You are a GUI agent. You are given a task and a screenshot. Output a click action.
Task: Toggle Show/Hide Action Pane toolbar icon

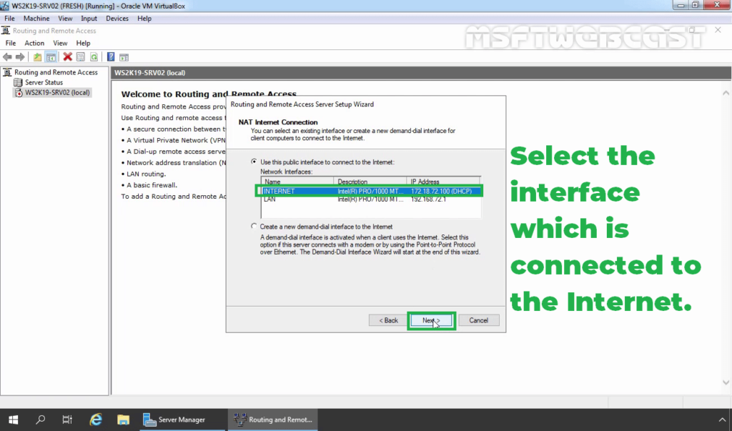tap(124, 57)
